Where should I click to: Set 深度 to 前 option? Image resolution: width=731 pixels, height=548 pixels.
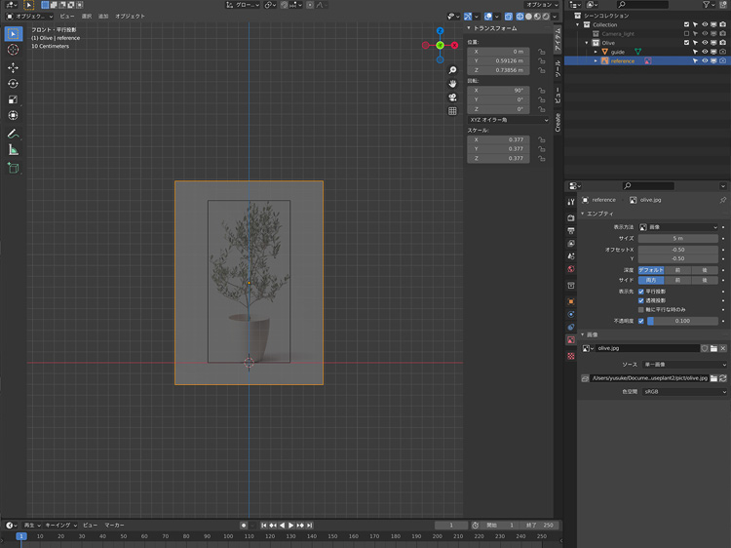pyautogui.click(x=678, y=269)
